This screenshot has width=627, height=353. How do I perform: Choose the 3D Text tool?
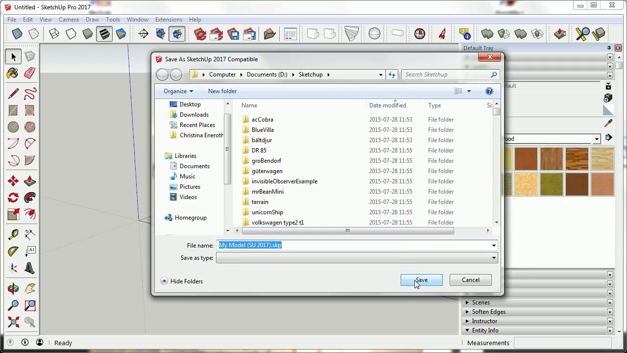[x=30, y=268]
